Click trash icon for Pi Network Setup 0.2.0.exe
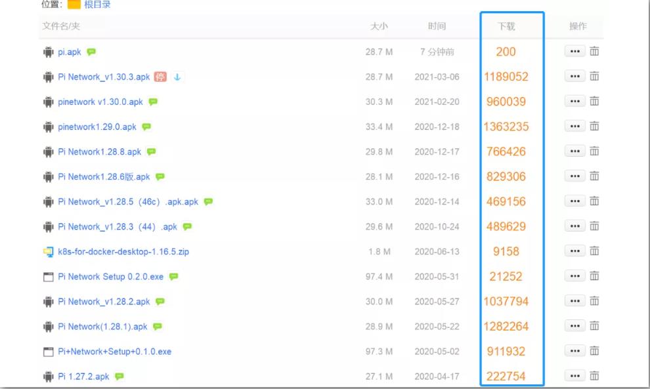Screen dimensions: 650x389 (x=594, y=276)
